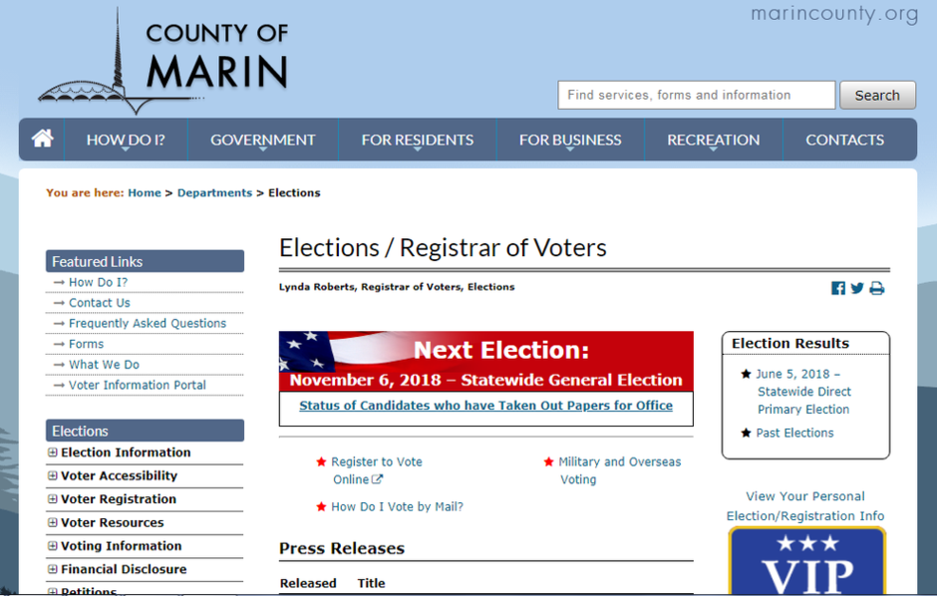Click the Find services search field
937x596 pixels.
point(696,96)
